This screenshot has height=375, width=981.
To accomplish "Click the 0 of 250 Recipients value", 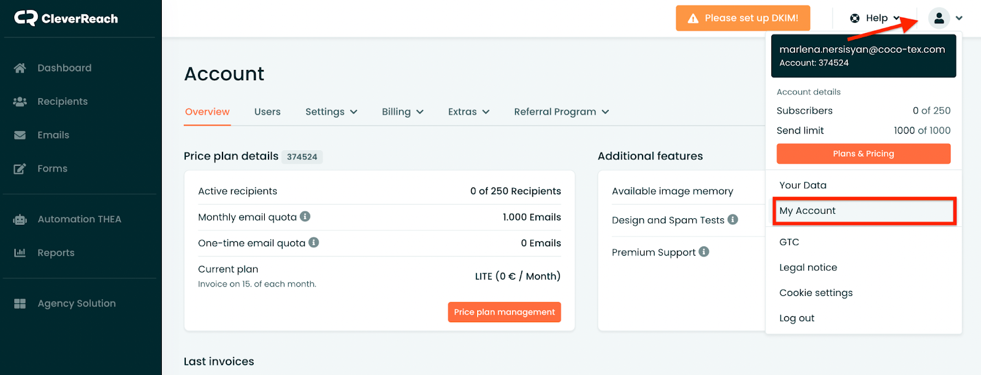I will point(516,191).
